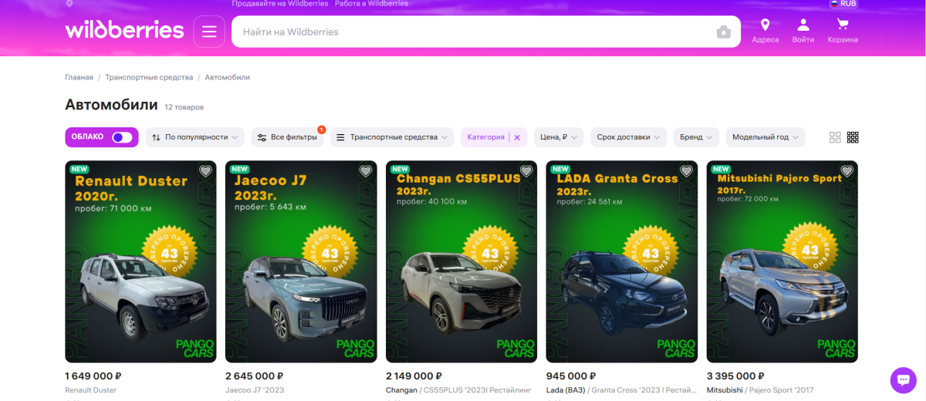Open the hamburger catalog menu
The width and height of the screenshot is (926, 401).
(209, 32)
